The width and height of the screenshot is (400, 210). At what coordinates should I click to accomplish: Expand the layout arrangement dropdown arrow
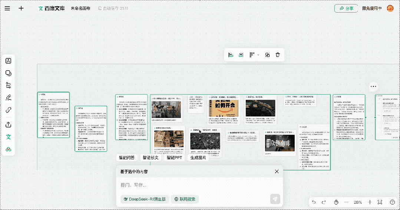258,55
